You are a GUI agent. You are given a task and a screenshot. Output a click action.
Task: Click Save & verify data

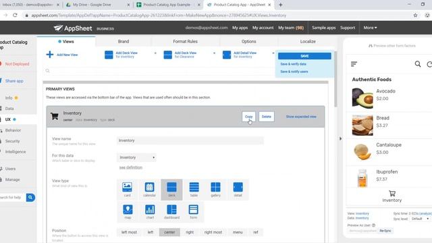(x=293, y=64)
